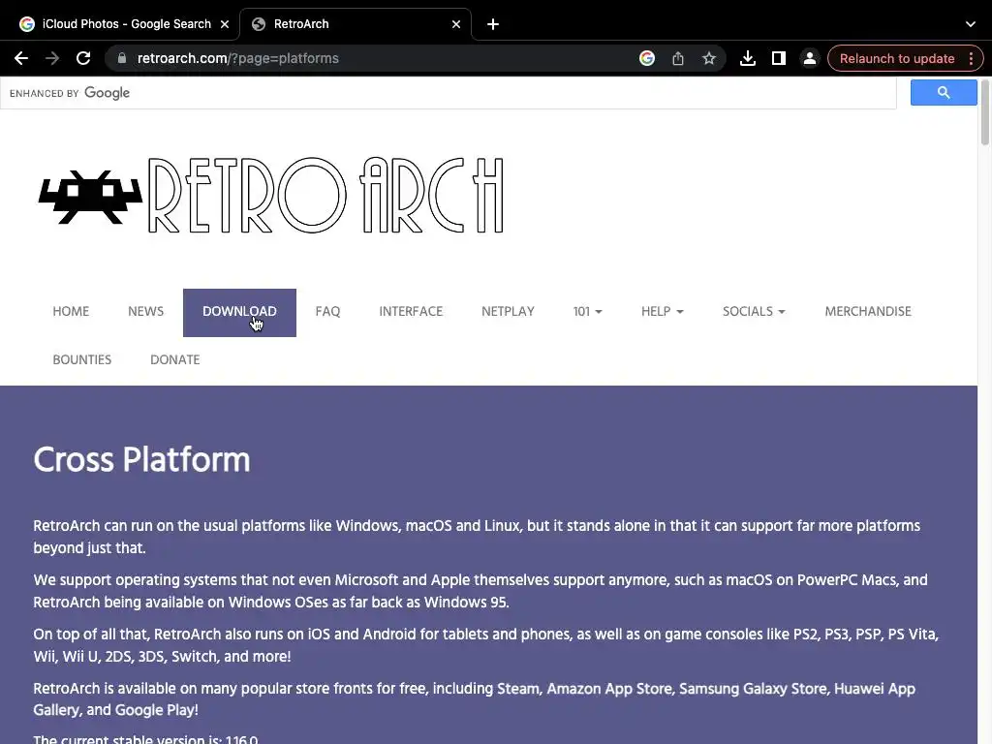Click the address bar URL
This screenshot has height=744, width=992.
point(238,58)
